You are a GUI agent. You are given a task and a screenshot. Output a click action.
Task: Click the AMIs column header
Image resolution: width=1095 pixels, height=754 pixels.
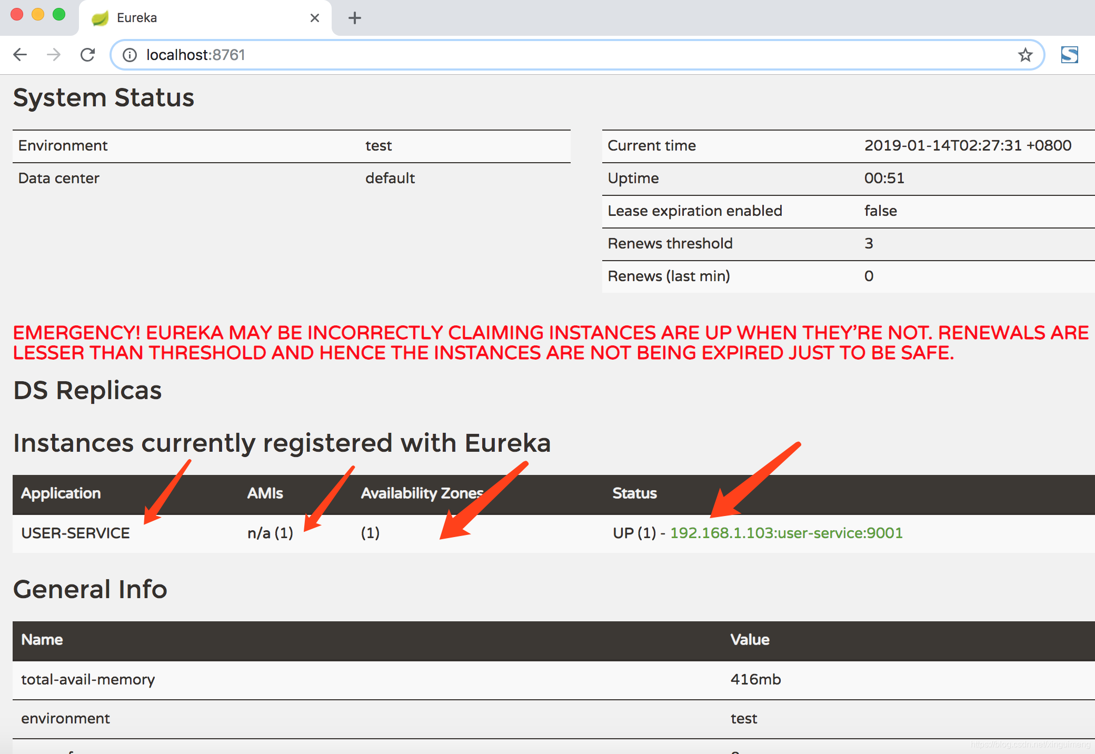coord(265,493)
